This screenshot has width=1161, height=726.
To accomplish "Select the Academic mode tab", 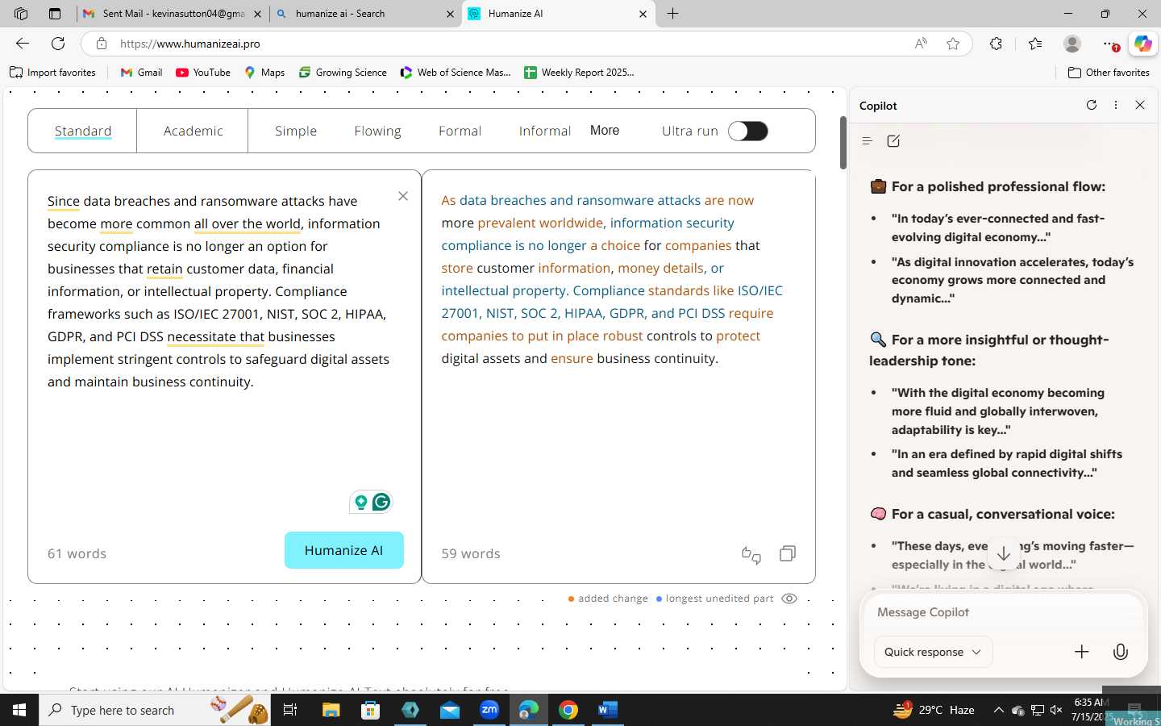I will 193,131.
